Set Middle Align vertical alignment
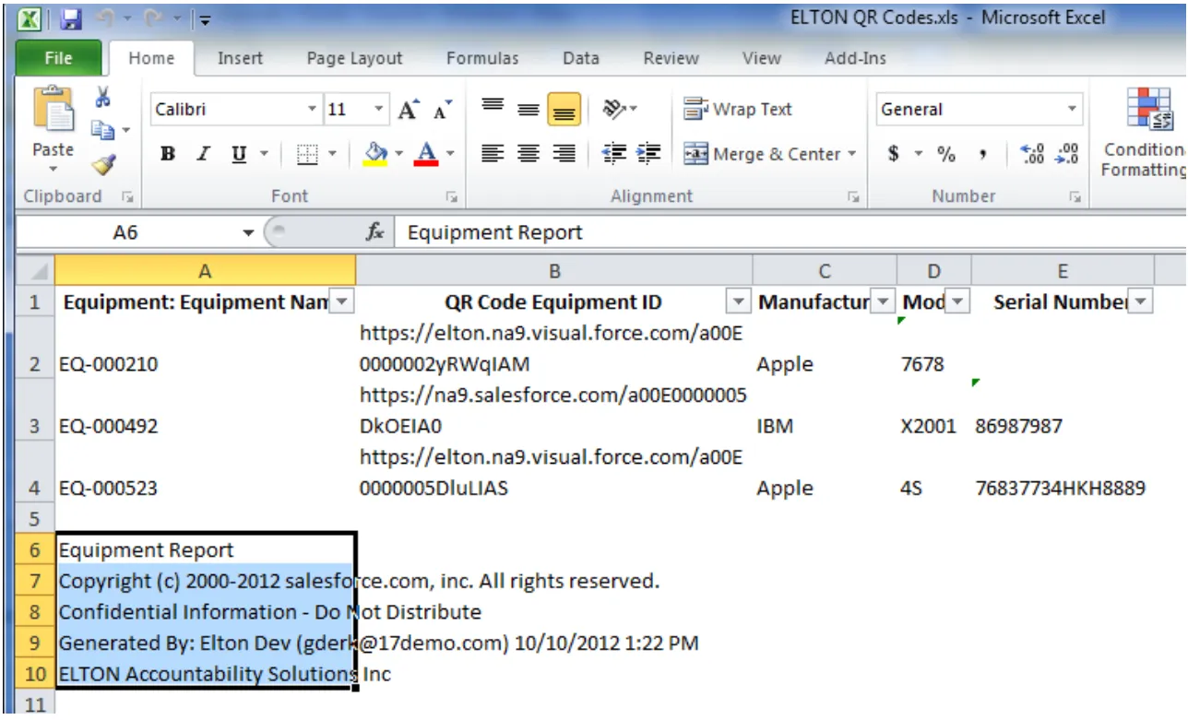 [x=528, y=110]
